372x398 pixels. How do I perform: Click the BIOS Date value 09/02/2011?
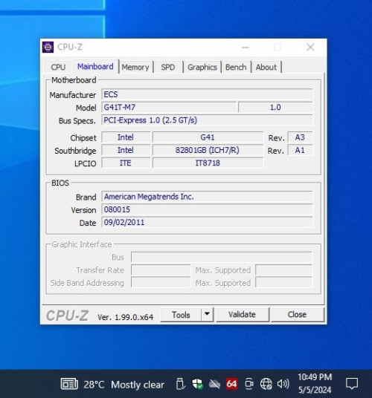click(207, 222)
